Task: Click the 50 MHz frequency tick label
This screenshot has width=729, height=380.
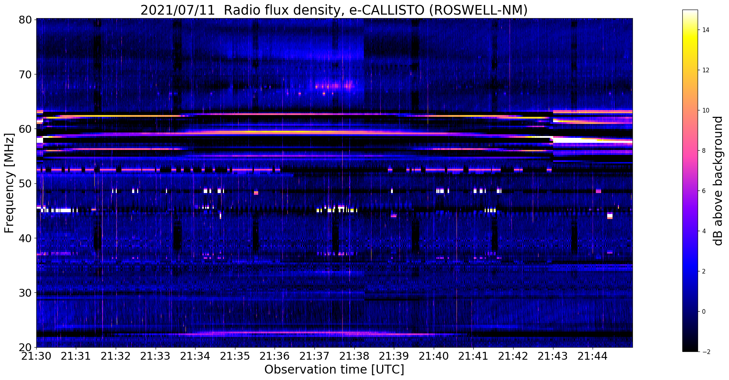Action: 25,183
